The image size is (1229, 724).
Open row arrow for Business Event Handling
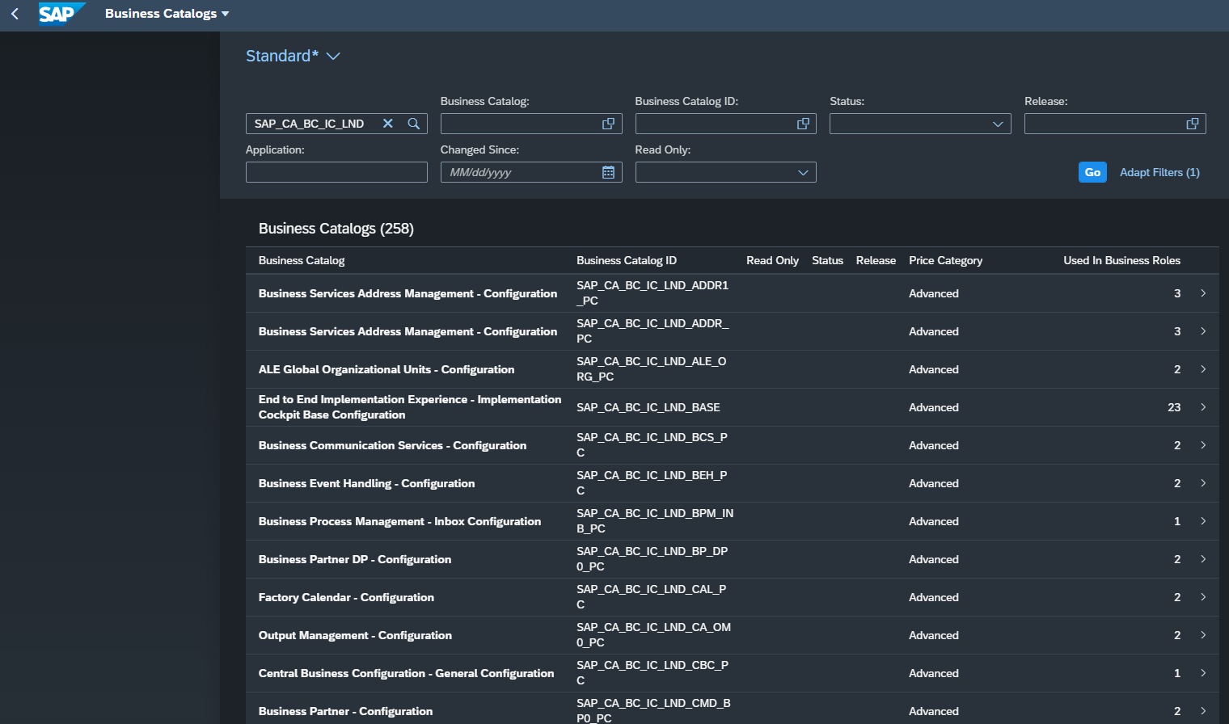pos(1203,483)
